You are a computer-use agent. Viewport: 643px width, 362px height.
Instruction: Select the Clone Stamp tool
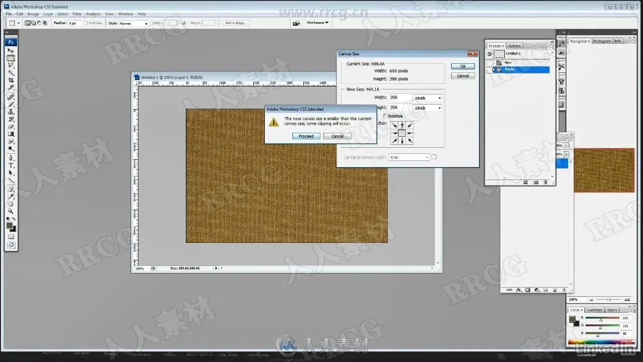11,112
